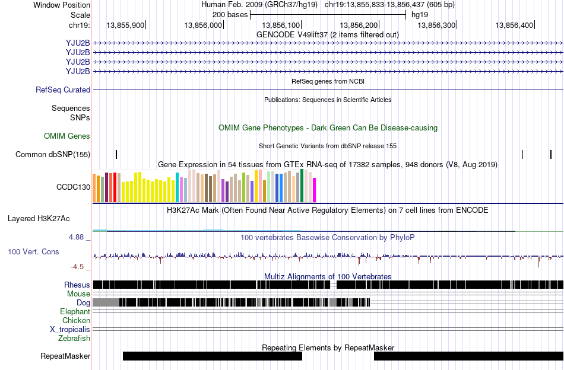Click the RefSeq Curated intron line
This screenshot has width=564, height=370.
coord(328,90)
